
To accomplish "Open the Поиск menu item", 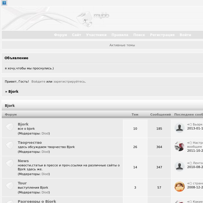I will tap(139, 35).
